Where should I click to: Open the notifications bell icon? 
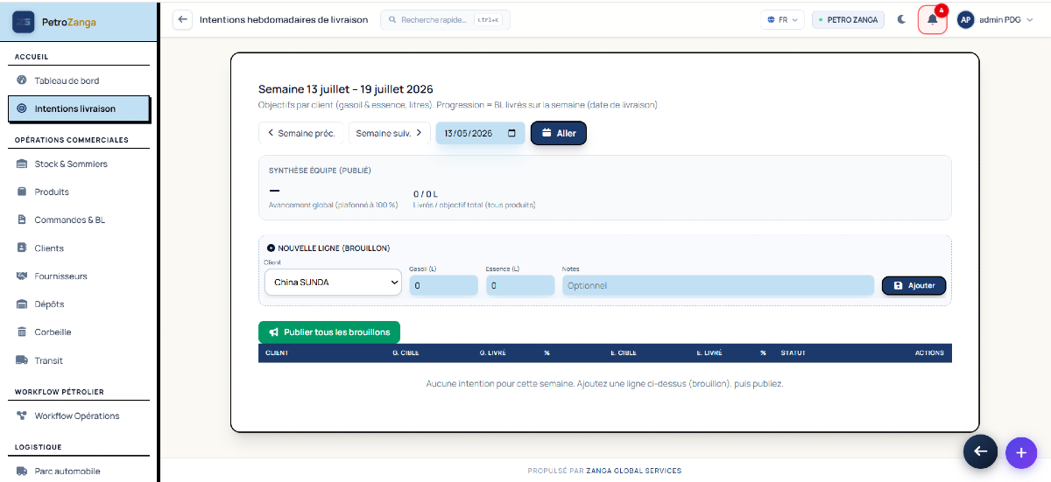(933, 19)
